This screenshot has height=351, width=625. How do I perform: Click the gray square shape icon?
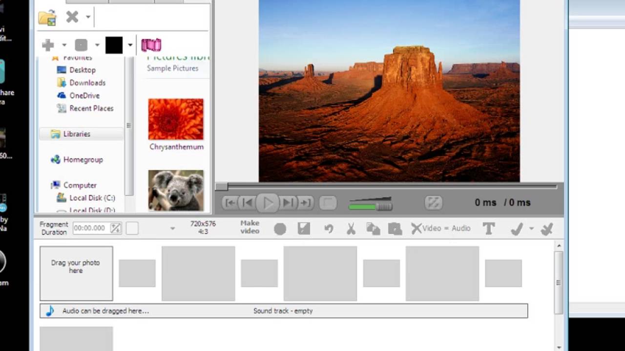click(x=81, y=45)
